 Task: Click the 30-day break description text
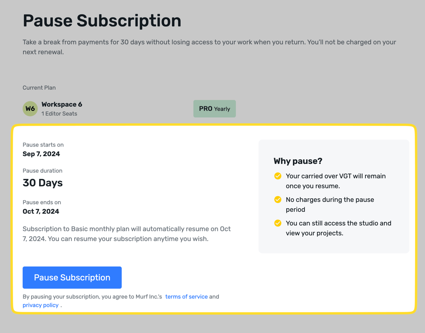click(x=209, y=47)
